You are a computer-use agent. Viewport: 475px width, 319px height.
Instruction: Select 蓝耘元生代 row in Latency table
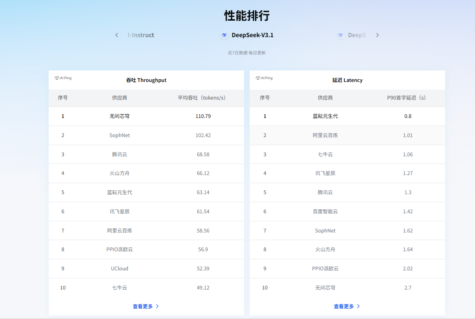(325, 116)
